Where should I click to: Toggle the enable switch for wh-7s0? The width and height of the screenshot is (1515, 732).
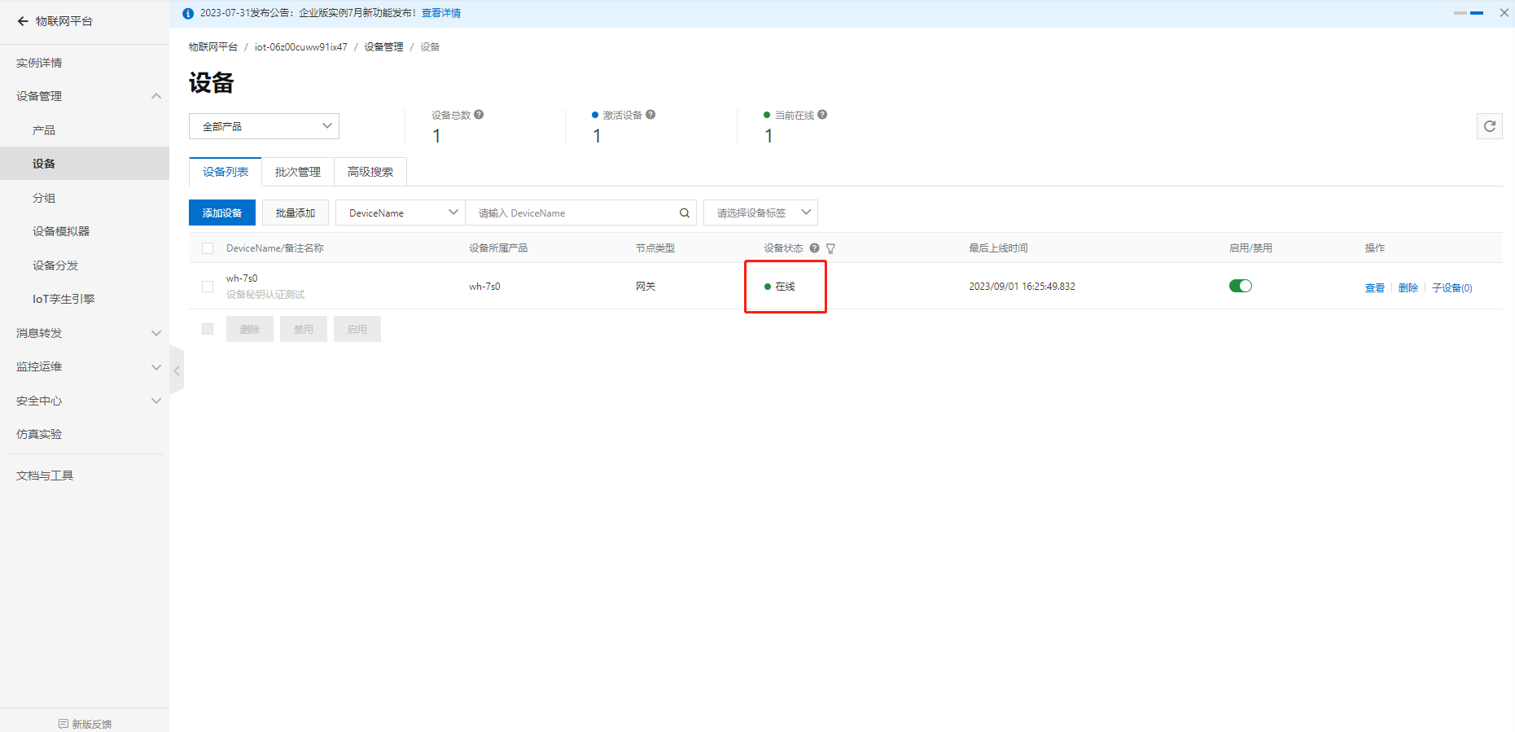pyautogui.click(x=1240, y=286)
